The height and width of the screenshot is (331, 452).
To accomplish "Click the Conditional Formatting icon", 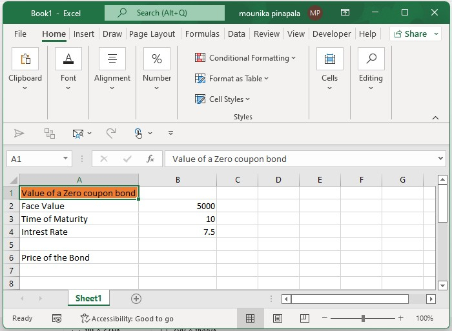I will pyautogui.click(x=200, y=57).
